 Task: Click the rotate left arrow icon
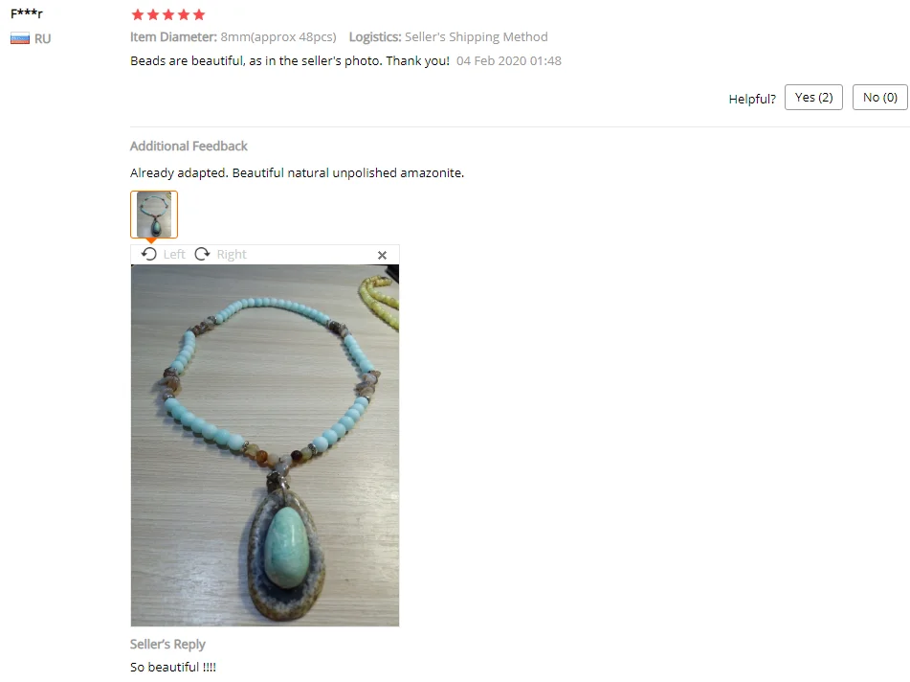(149, 254)
